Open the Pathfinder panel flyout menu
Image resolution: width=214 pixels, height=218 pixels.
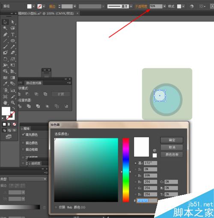(x=69, y=83)
